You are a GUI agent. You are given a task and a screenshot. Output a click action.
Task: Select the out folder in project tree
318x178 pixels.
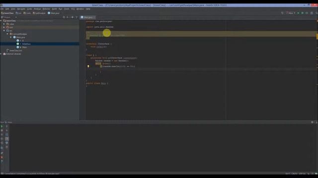coord(9,27)
